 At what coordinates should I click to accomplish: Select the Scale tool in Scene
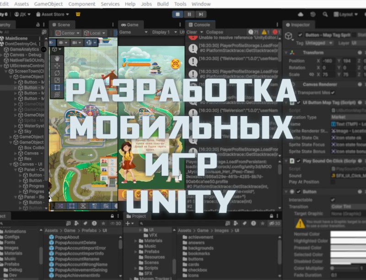click(57, 80)
